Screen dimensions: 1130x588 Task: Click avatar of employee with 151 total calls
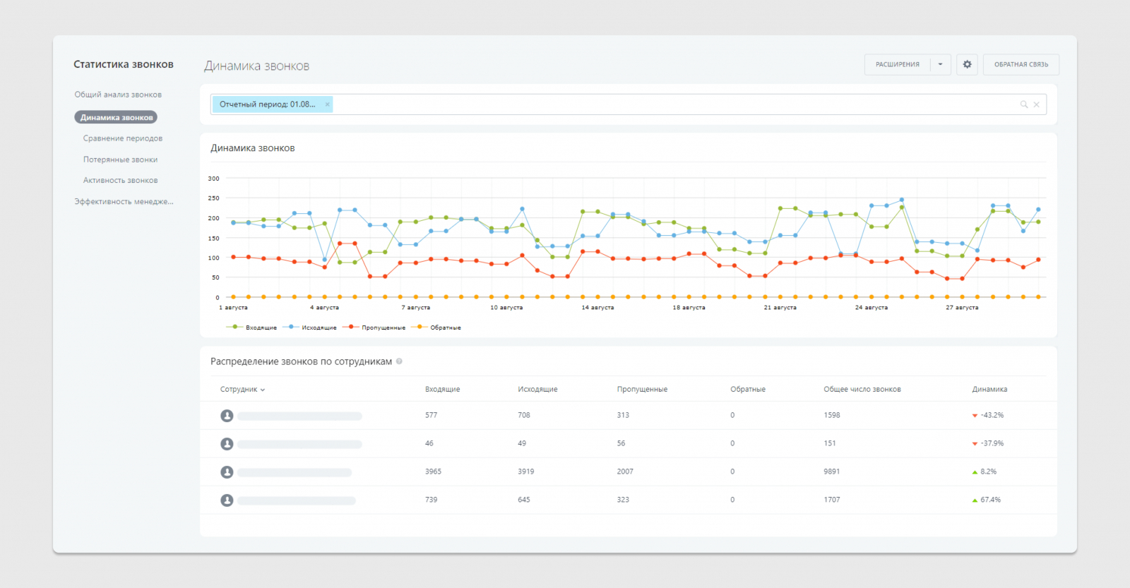click(227, 444)
